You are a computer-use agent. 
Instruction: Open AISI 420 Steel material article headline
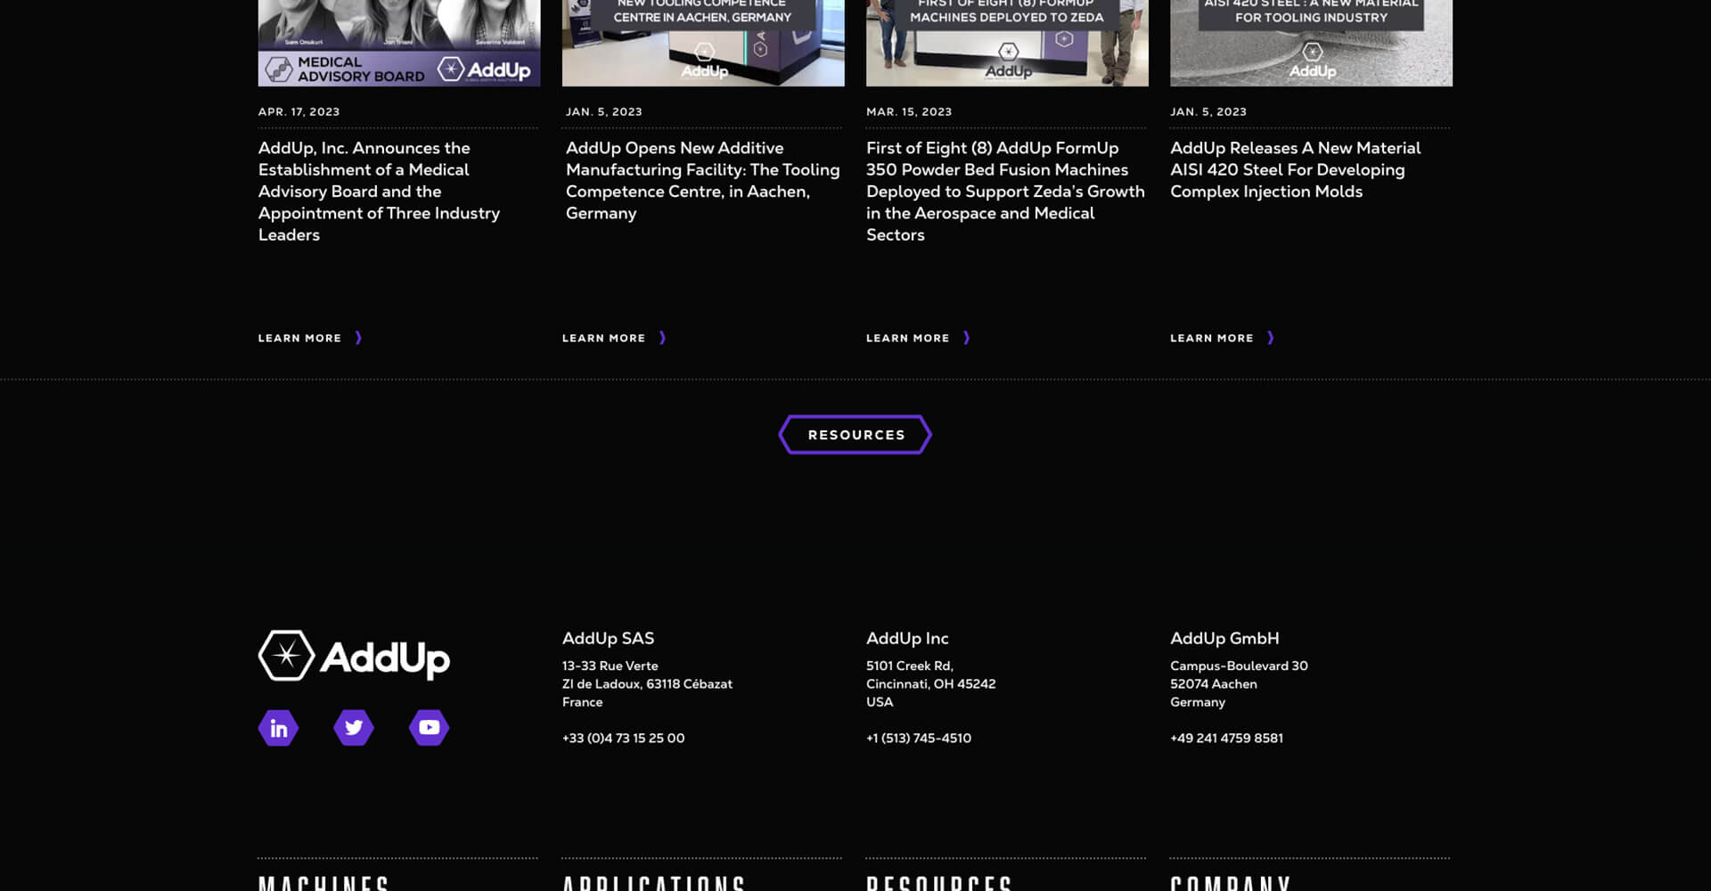(1295, 170)
